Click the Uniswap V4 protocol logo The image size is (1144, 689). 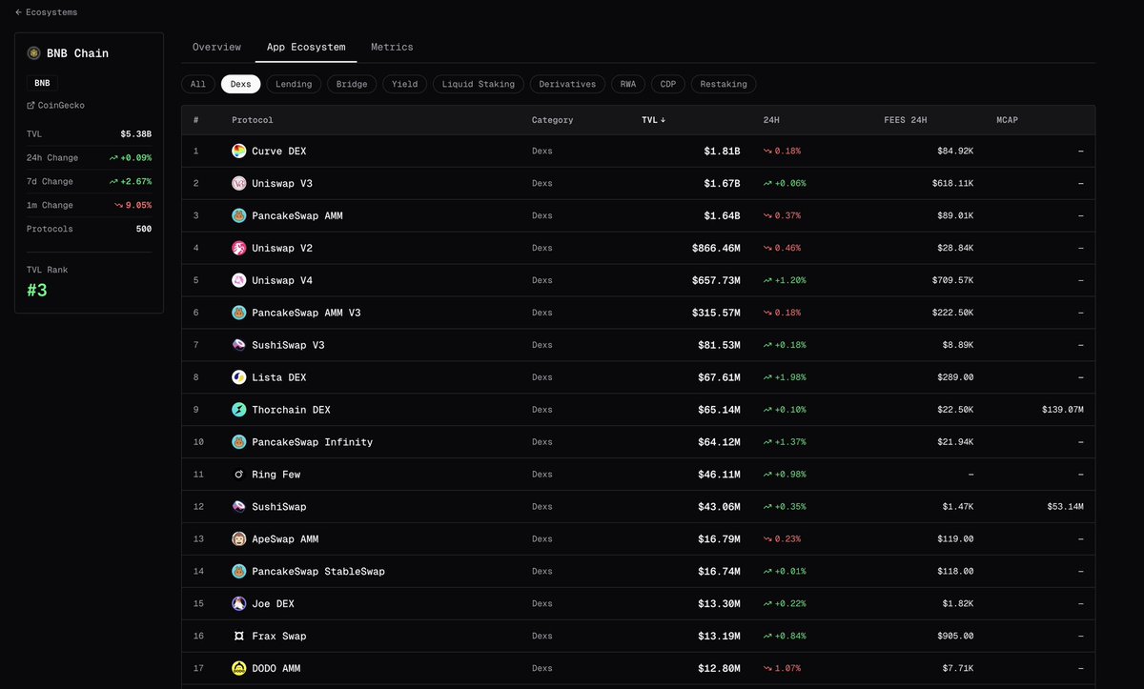(x=239, y=280)
